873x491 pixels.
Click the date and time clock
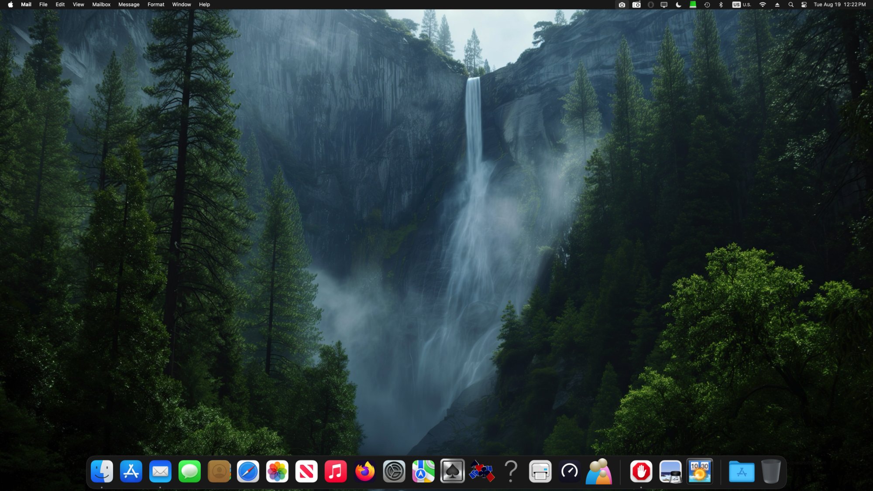click(x=839, y=5)
